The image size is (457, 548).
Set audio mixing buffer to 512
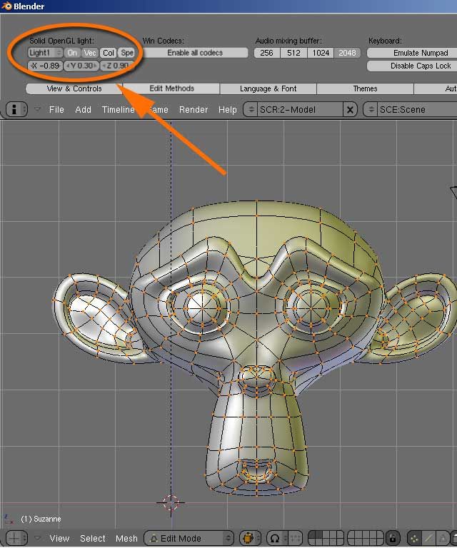tap(293, 53)
